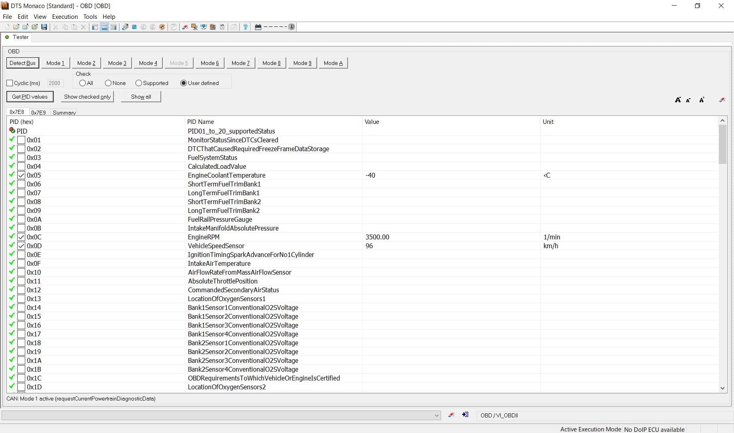Click the red eraser icon in main toolbar

(x=185, y=27)
